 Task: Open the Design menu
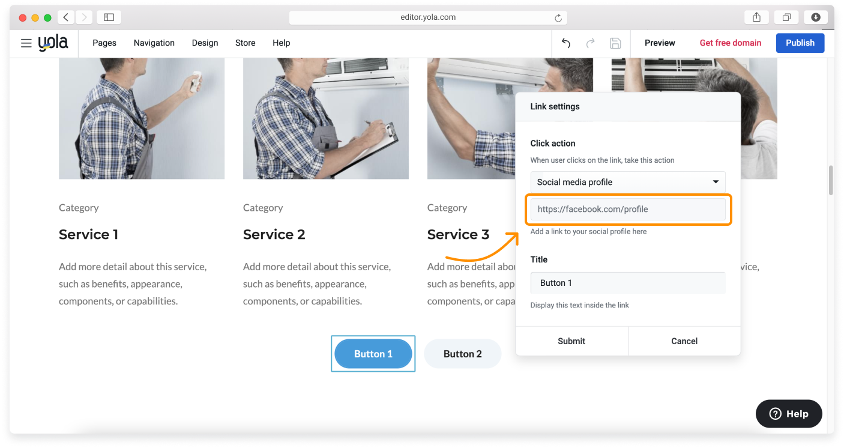(x=205, y=43)
